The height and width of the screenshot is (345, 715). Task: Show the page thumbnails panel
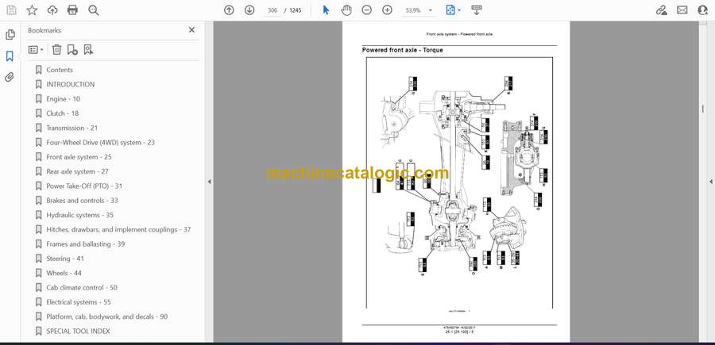(10, 35)
